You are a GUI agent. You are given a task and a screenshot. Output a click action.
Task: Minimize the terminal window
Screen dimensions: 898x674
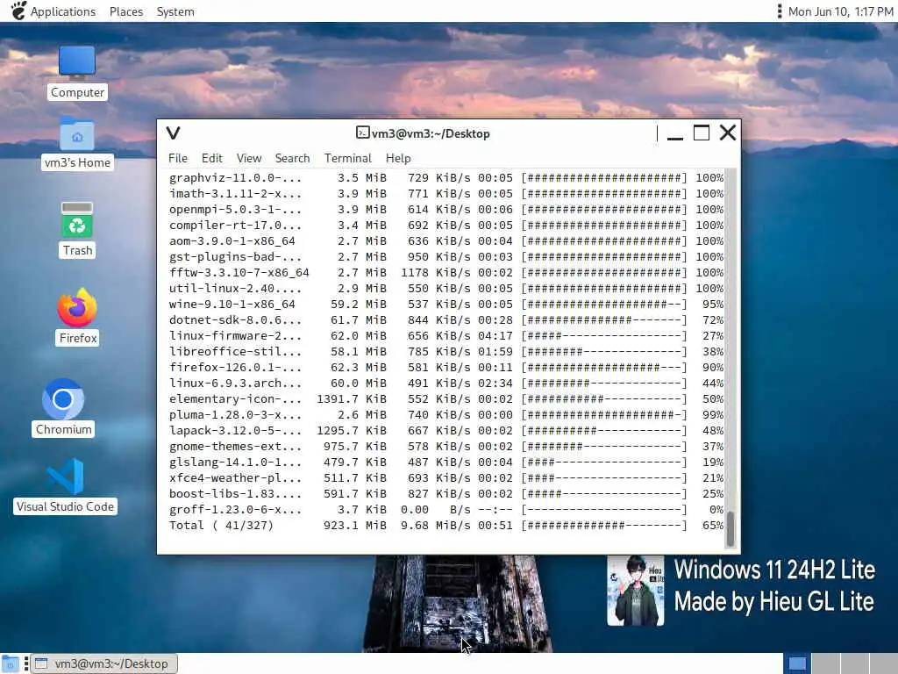(675, 134)
